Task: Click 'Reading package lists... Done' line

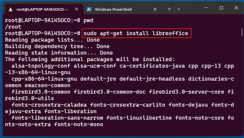Action: tap(52, 40)
